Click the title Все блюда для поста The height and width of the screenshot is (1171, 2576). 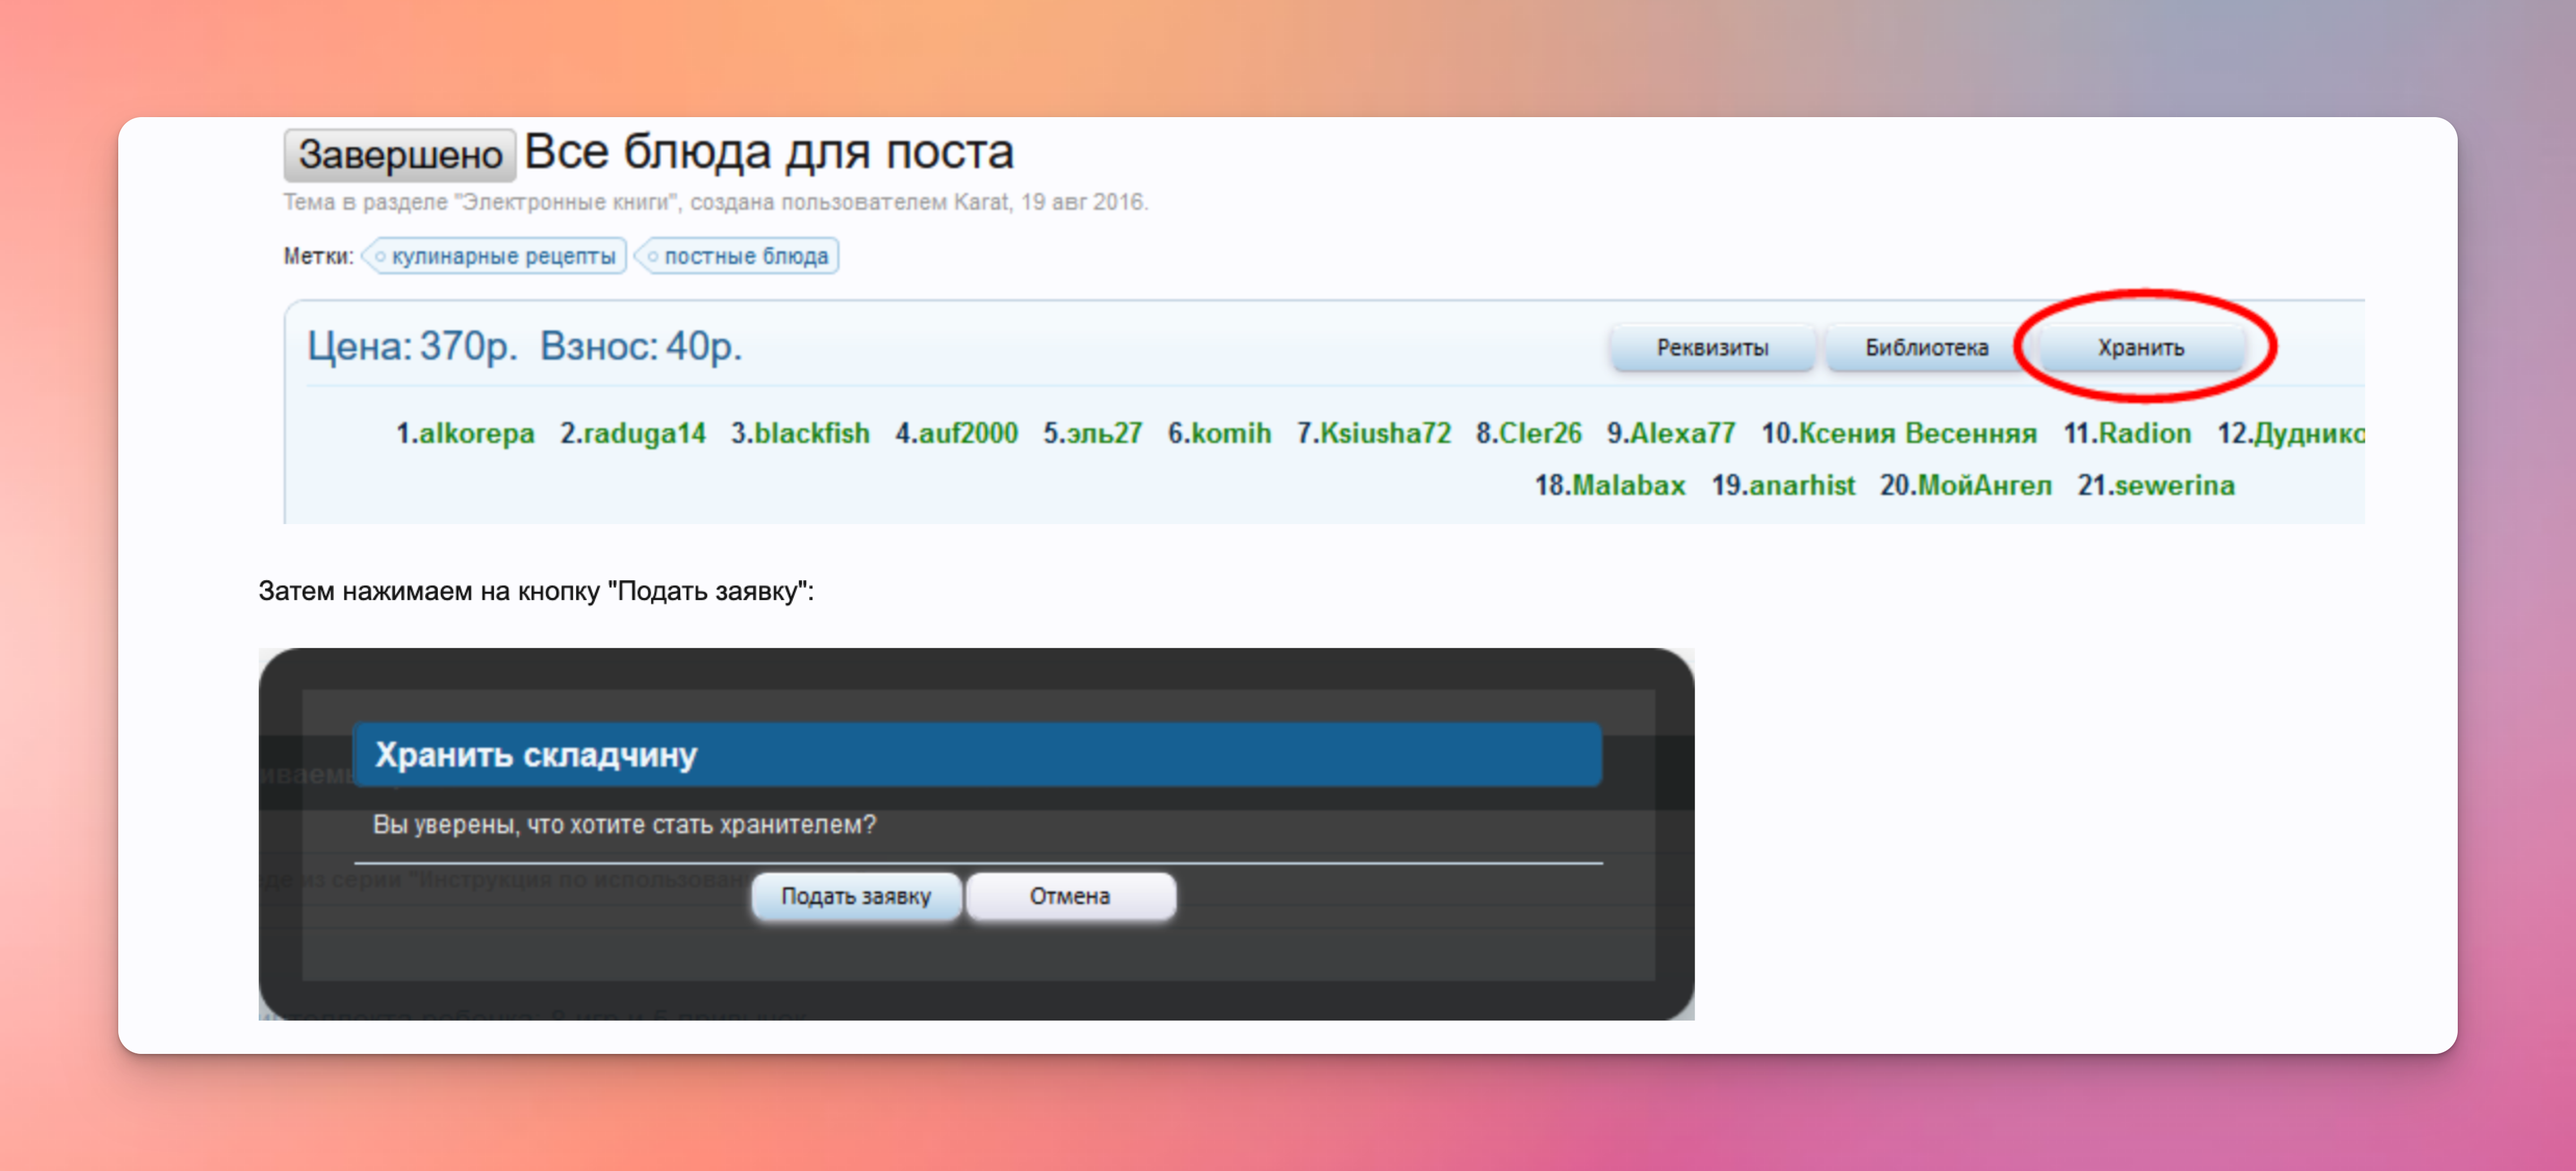point(769,152)
